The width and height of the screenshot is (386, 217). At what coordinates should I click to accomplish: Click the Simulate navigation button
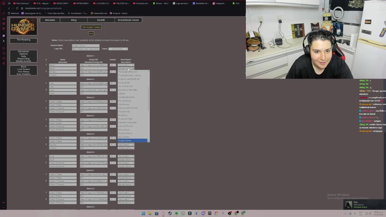[x=50, y=20]
